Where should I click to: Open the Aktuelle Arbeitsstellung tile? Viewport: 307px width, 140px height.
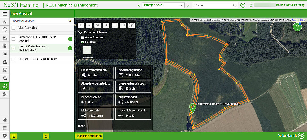click(x=96, y=86)
